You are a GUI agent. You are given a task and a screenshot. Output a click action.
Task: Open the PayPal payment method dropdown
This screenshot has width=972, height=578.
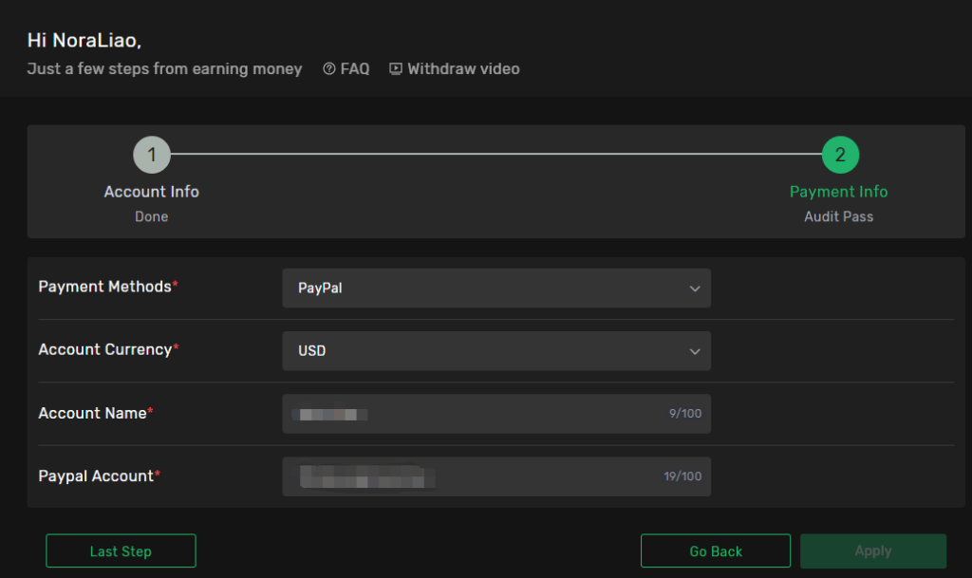coord(496,289)
